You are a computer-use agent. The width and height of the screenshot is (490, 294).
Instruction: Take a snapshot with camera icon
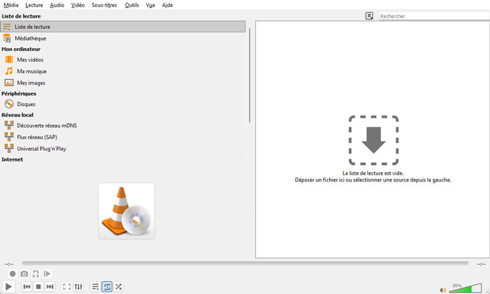[24, 274]
